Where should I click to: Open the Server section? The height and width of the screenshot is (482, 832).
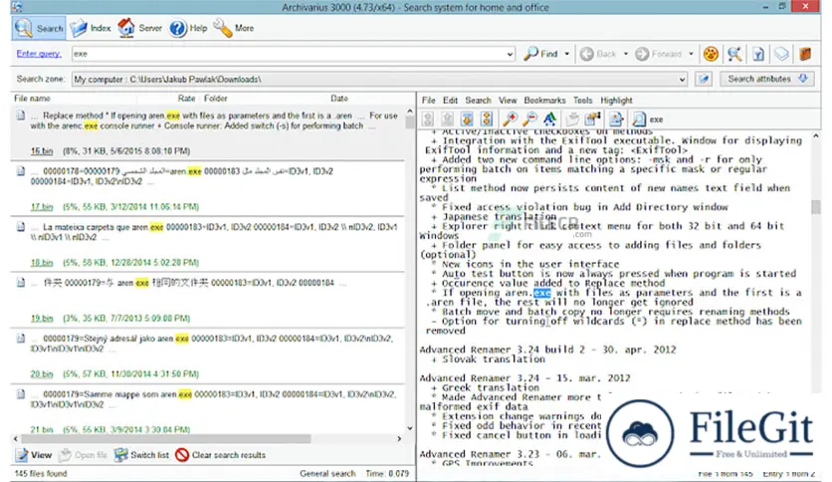point(139,28)
